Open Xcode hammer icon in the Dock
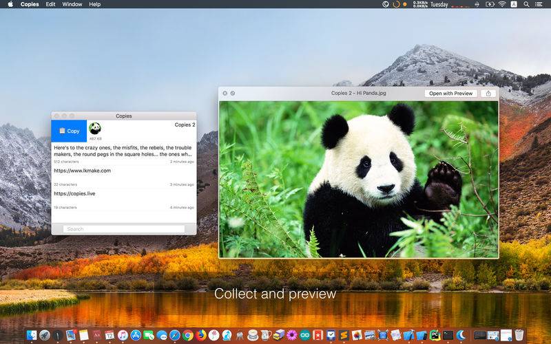Image resolution: width=551 pixels, height=344 pixels. click(409, 335)
